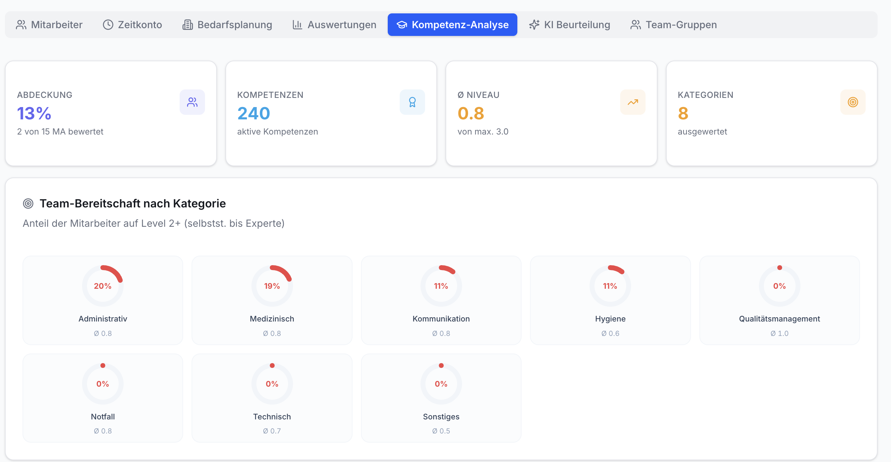Open the Technisch category card

click(272, 398)
